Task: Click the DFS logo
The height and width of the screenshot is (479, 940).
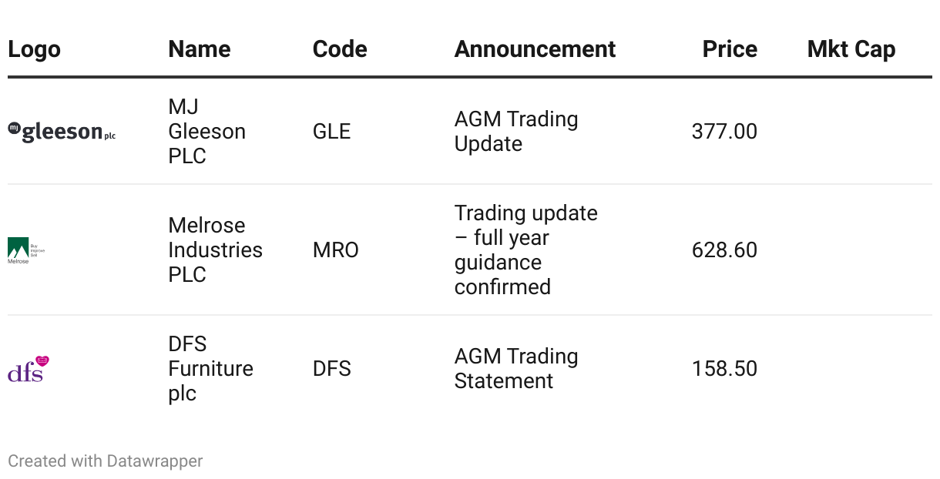Action: click(x=29, y=369)
